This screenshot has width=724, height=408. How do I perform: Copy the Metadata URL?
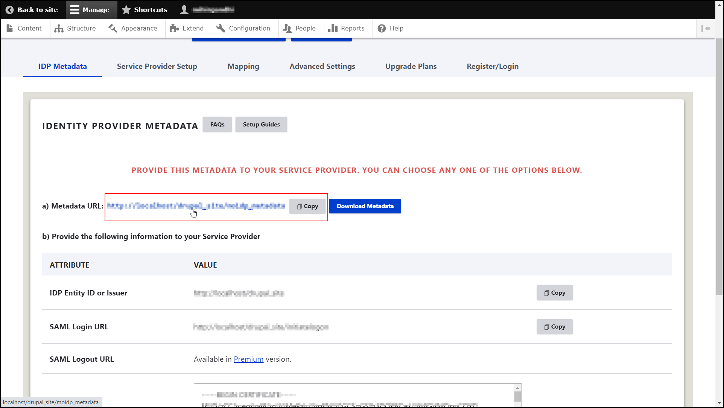(x=307, y=206)
